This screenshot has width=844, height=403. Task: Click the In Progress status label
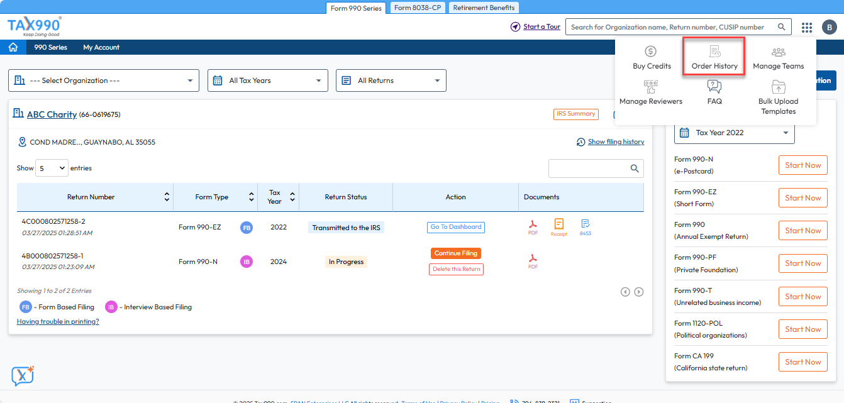(346, 262)
